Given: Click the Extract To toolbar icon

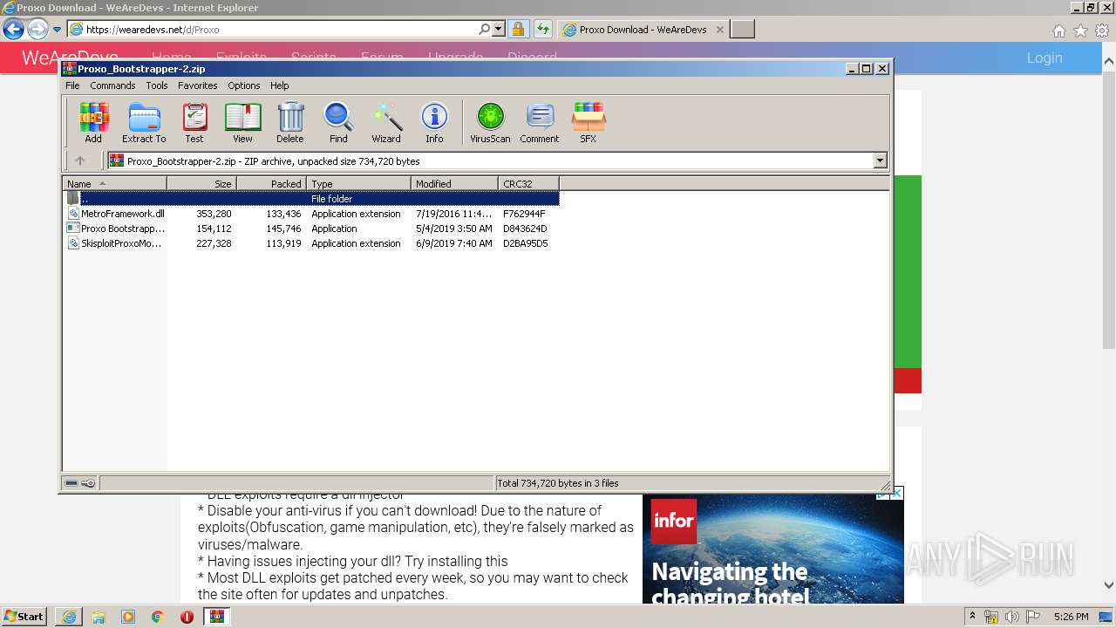Looking at the screenshot, I should pyautogui.click(x=144, y=122).
